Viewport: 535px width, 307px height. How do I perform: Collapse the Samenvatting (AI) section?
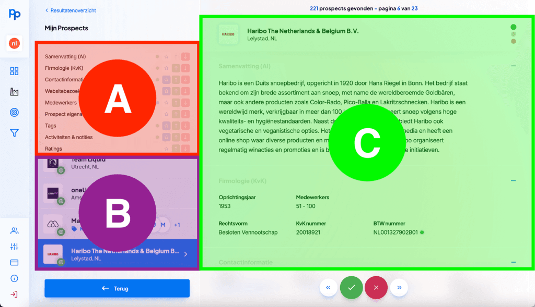tap(513, 66)
